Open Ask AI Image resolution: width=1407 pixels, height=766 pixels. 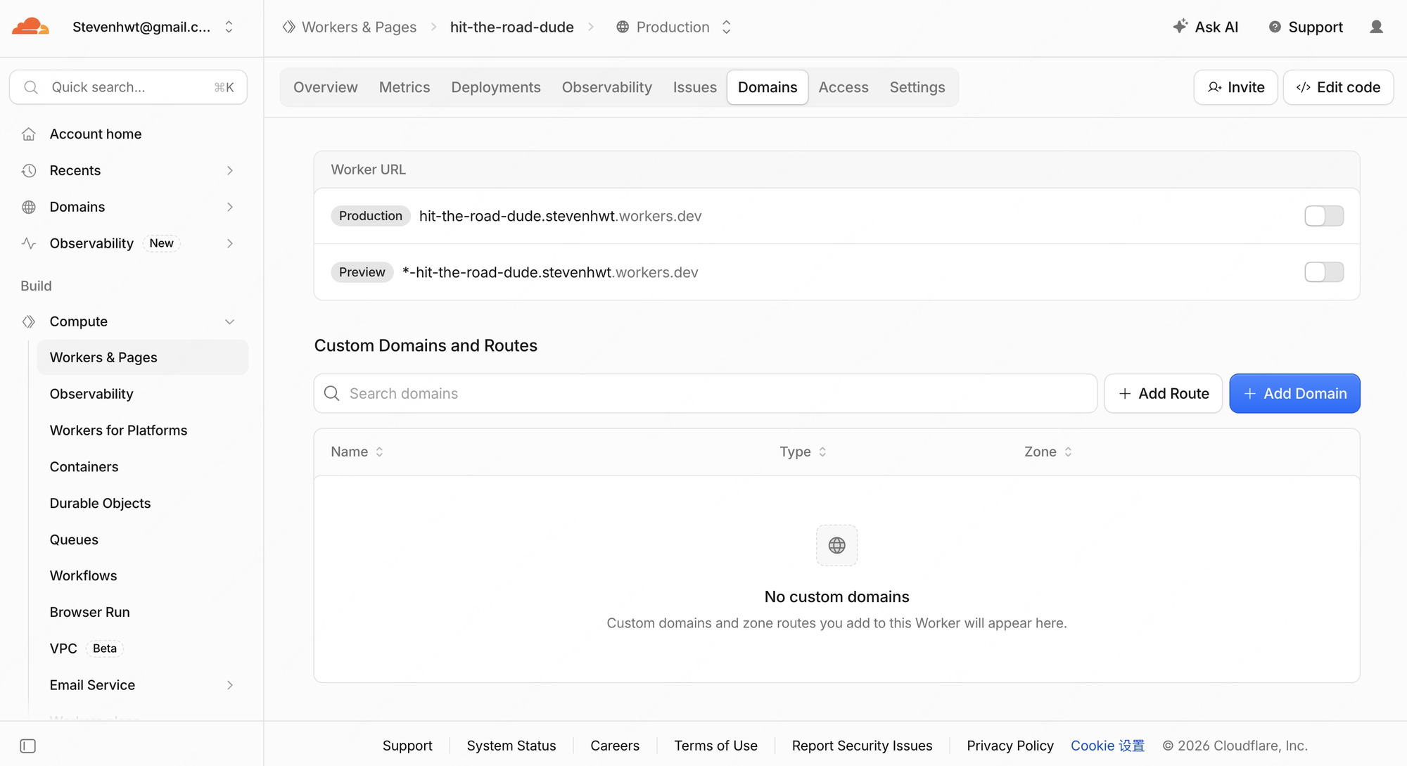click(1206, 27)
